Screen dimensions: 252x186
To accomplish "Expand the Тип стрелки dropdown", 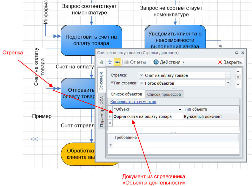I will tap(228, 83).
